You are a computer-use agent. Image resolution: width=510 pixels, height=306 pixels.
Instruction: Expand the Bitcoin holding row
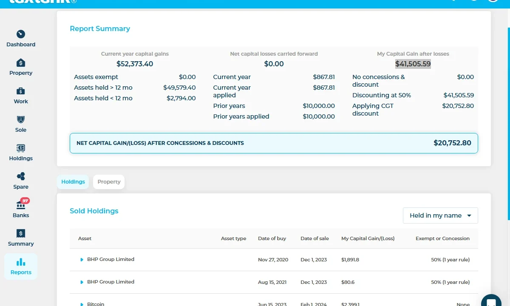click(82, 304)
